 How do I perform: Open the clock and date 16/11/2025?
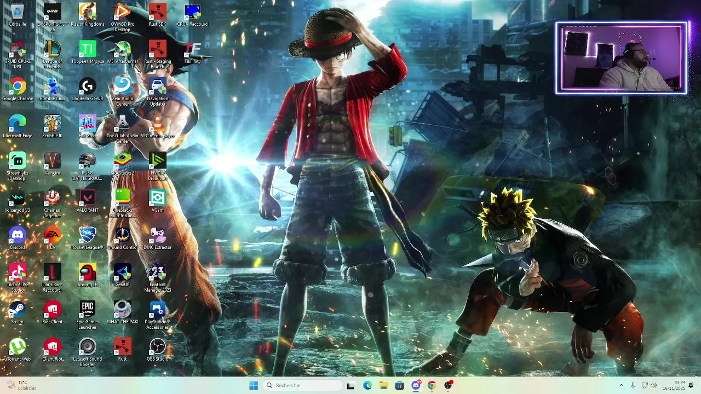click(674, 385)
